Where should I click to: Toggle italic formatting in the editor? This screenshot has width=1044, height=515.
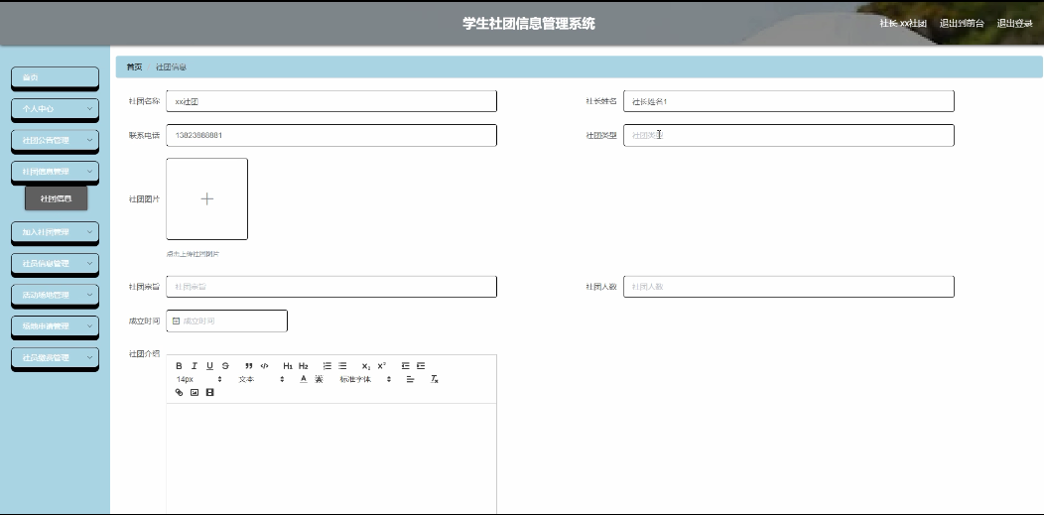tap(195, 366)
